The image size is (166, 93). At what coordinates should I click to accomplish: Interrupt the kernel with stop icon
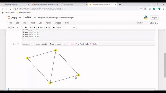pyautogui.click(x=46, y=27)
